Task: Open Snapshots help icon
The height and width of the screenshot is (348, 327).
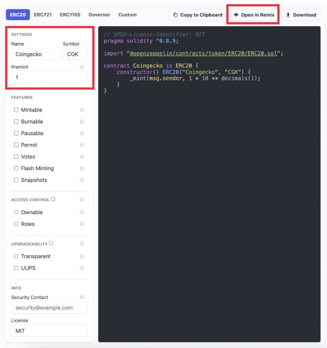Action: click(x=82, y=180)
